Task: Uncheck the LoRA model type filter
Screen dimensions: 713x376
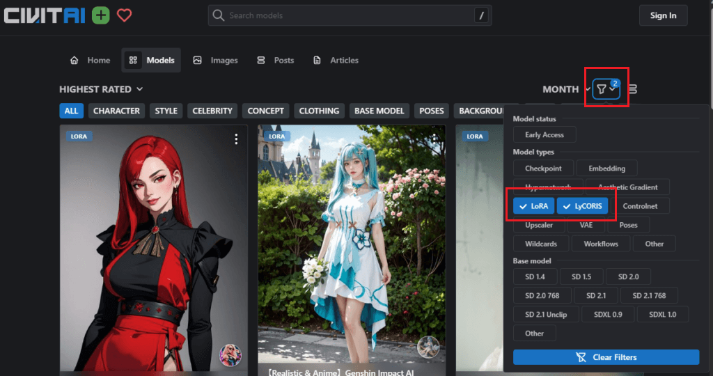Action: pyautogui.click(x=534, y=206)
